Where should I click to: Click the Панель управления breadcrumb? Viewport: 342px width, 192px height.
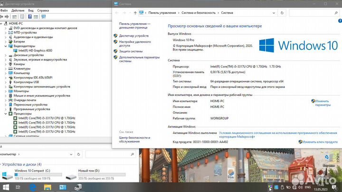point(162,13)
